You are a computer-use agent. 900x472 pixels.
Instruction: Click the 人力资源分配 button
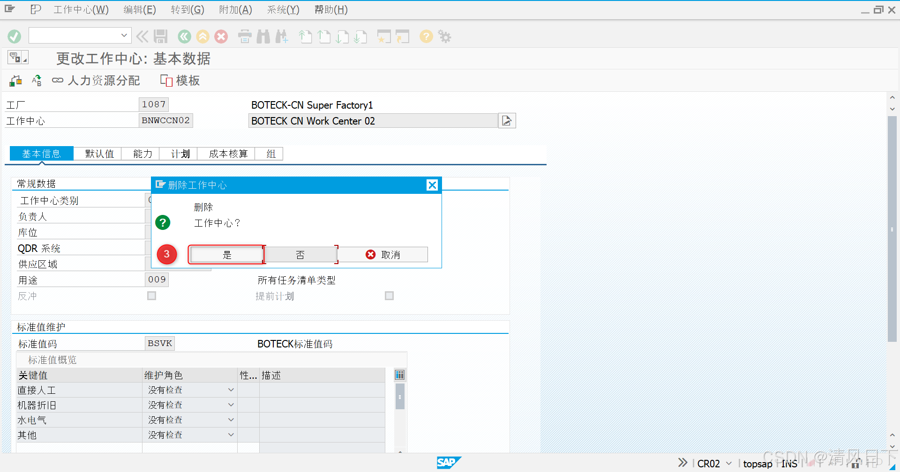[x=96, y=81]
